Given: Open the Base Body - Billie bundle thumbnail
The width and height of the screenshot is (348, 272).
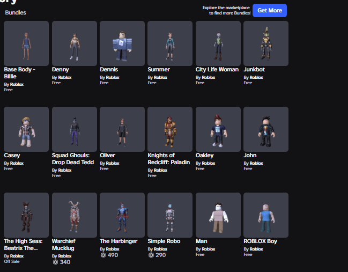Looking at the screenshot, I should click(x=26, y=43).
